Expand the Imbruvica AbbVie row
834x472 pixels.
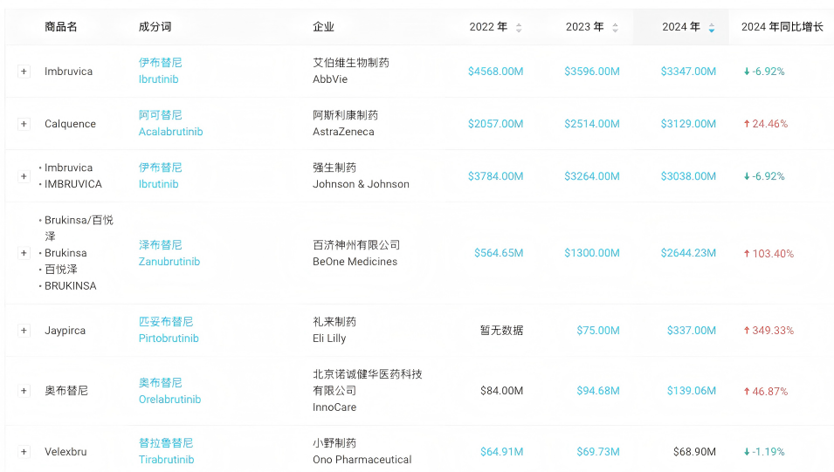coord(24,72)
